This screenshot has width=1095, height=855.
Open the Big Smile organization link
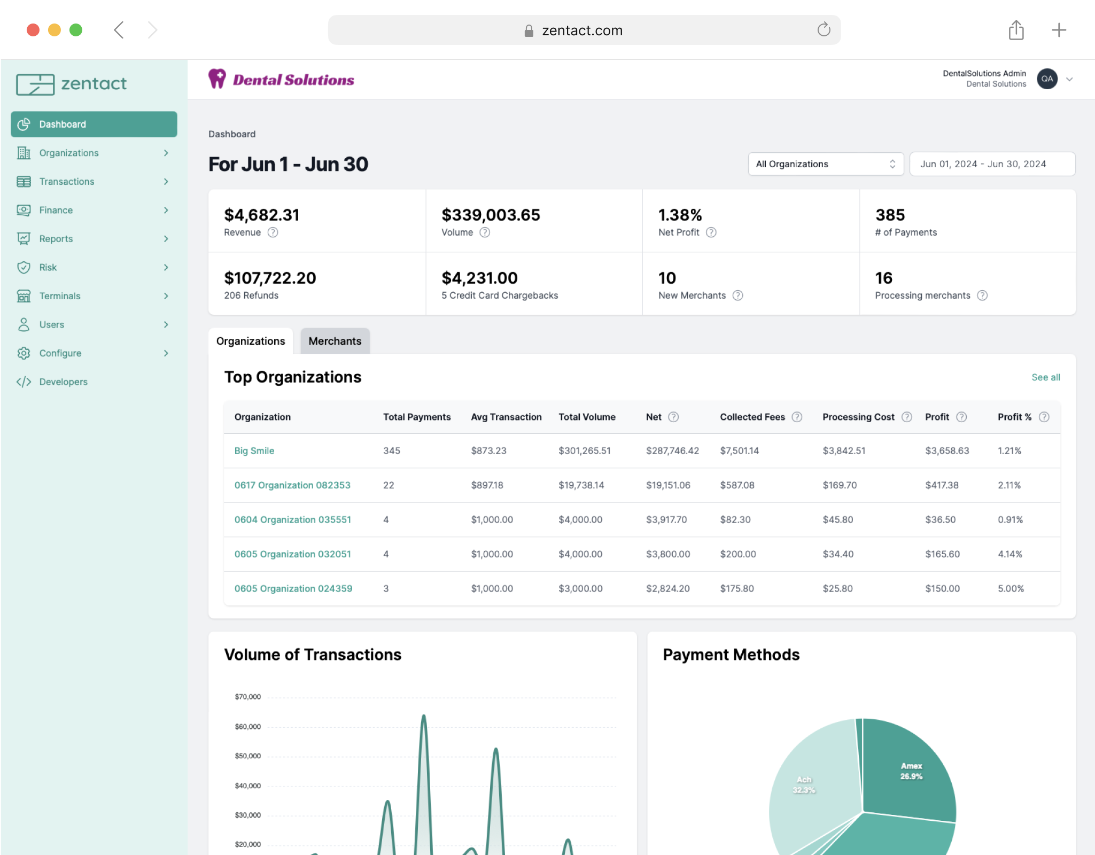254,450
